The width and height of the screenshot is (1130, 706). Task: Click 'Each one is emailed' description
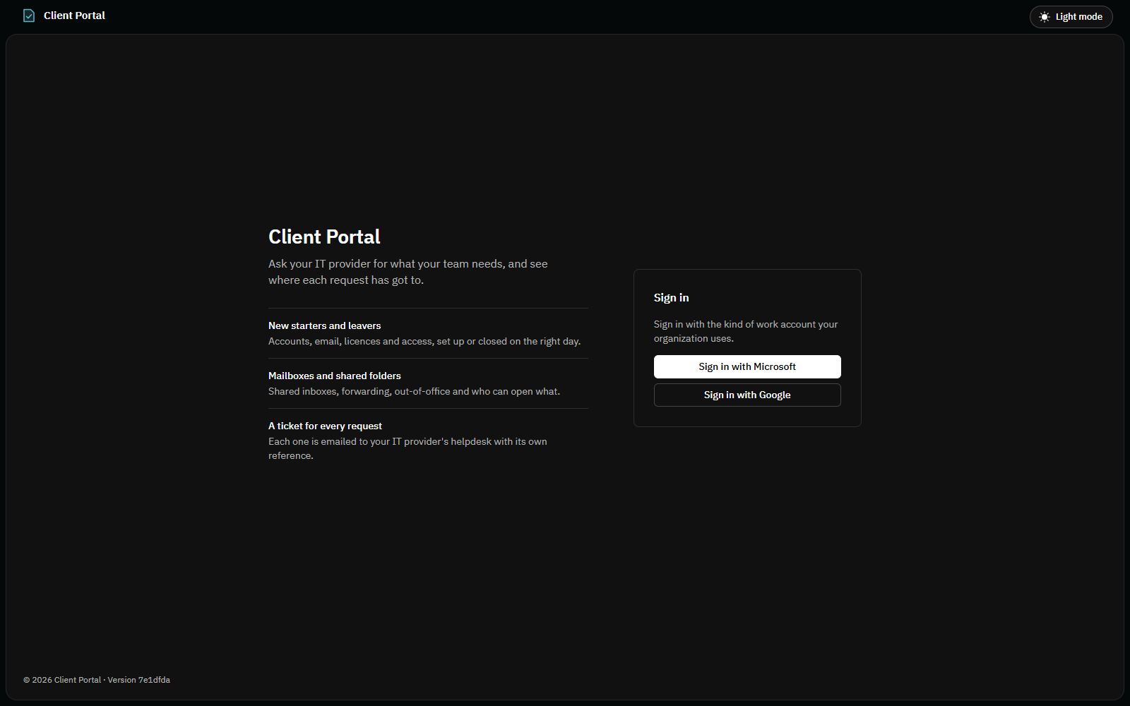(x=408, y=448)
